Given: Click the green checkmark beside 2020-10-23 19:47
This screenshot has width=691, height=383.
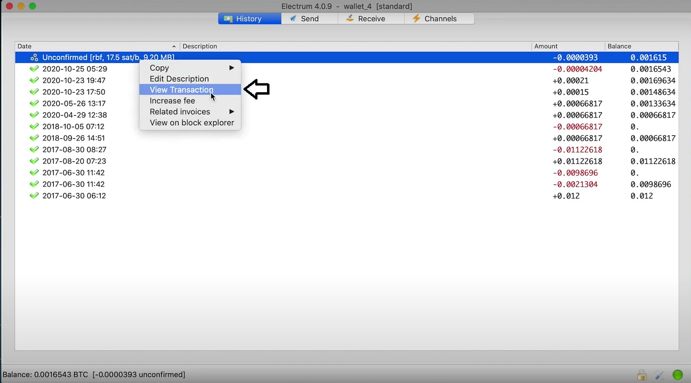Looking at the screenshot, I should [x=34, y=80].
